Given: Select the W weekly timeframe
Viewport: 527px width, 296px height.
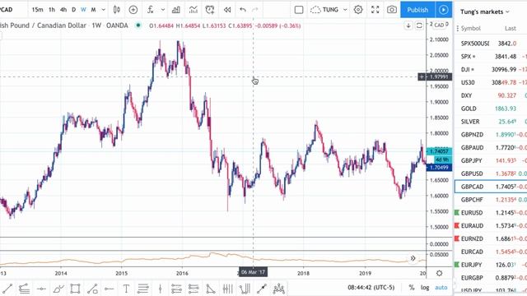Looking at the screenshot, I should 83,10.
